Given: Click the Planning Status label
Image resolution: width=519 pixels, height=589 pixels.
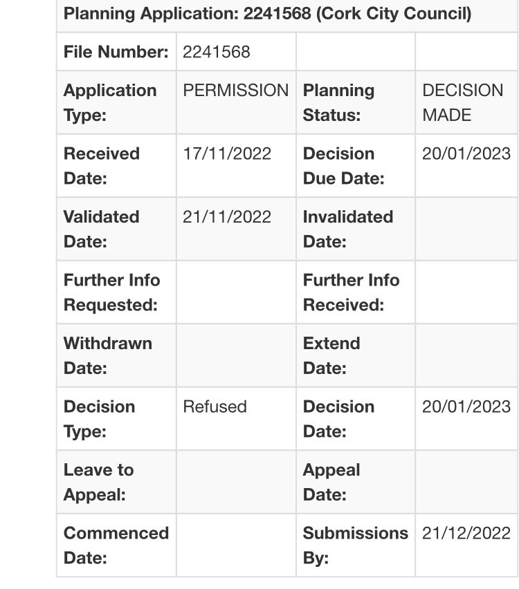Looking at the screenshot, I should click(338, 102).
